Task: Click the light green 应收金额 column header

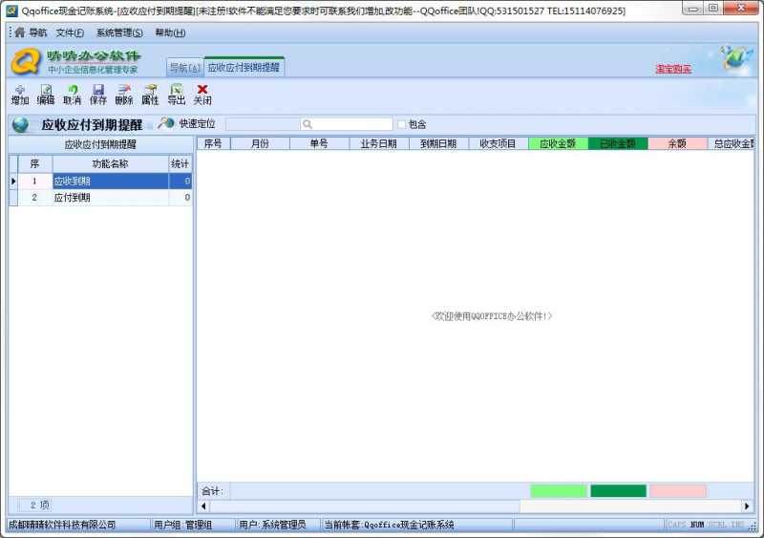Action: tap(559, 143)
